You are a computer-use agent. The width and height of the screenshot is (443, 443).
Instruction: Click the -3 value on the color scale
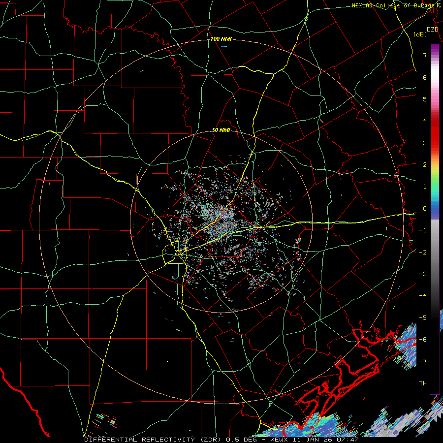[423, 274]
